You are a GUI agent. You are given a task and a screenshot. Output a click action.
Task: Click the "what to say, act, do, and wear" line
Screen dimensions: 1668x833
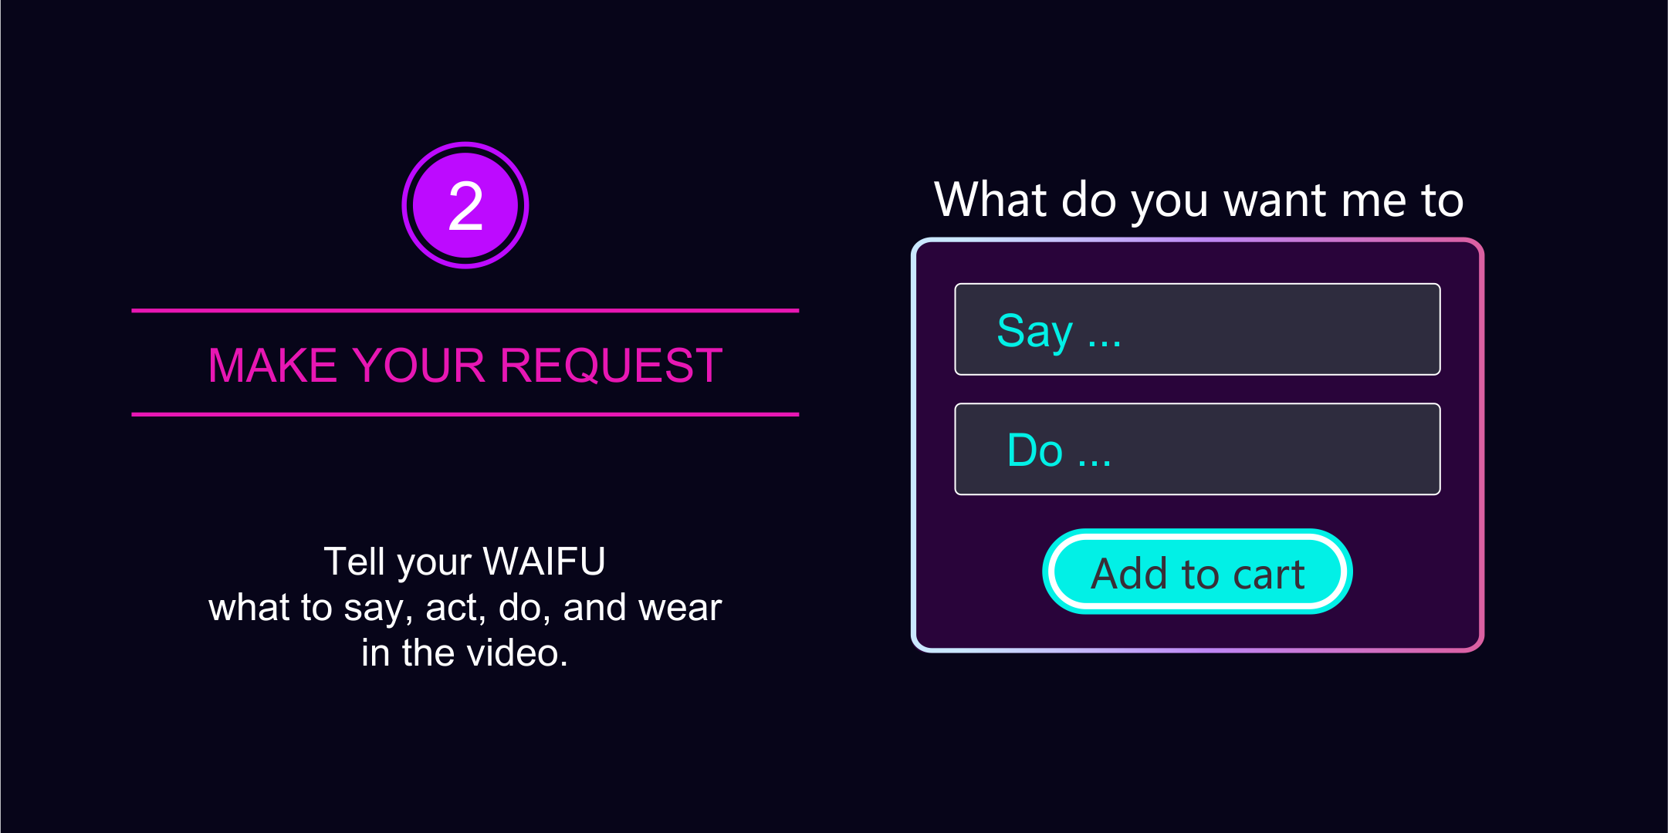click(465, 607)
